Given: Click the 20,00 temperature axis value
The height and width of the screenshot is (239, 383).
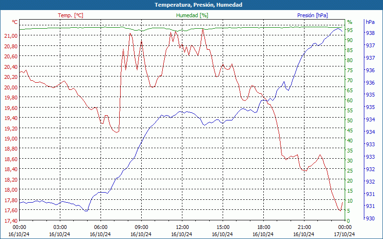Looking at the screenshot, I should tap(11, 87).
